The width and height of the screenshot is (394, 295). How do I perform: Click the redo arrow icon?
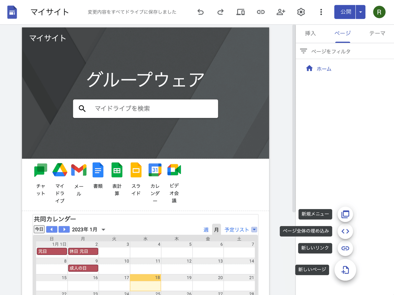point(220,12)
